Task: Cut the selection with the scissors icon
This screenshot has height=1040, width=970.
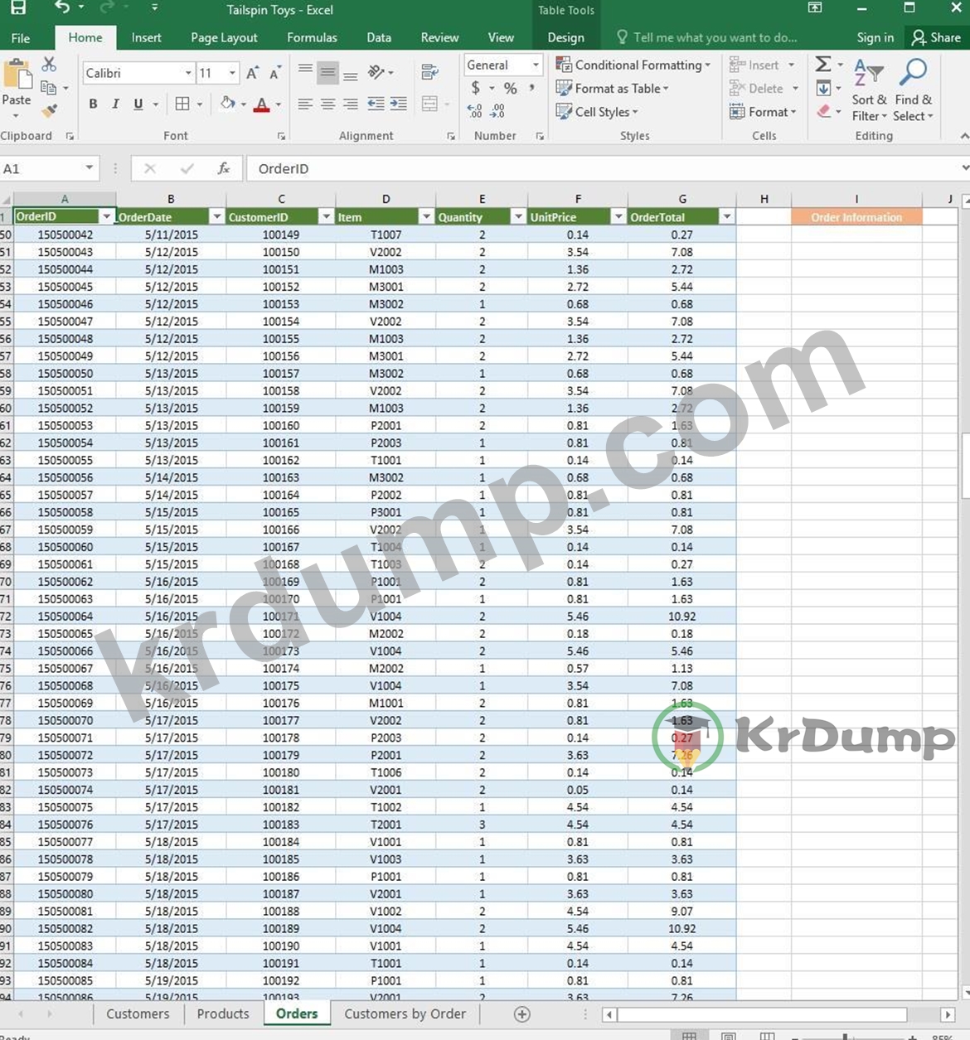Action: coord(50,64)
